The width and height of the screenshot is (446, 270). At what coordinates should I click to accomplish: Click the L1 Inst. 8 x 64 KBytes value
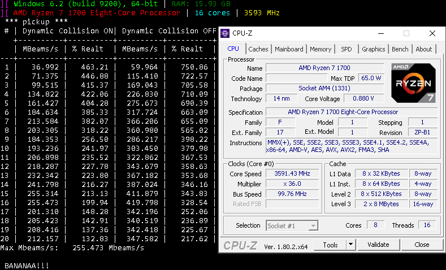[x=381, y=184]
